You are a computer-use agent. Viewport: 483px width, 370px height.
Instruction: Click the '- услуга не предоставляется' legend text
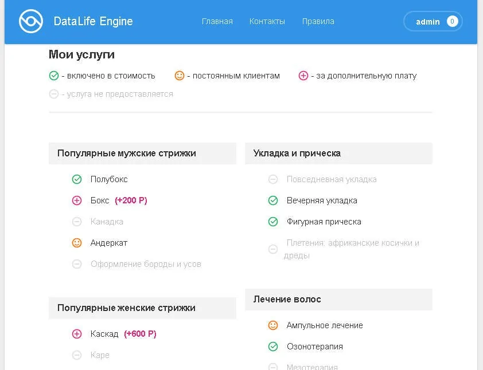pos(117,94)
